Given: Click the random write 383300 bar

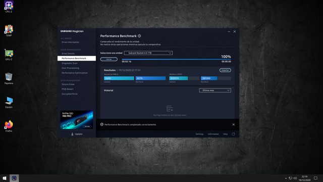Looking at the screenshot, I should coord(209,78).
